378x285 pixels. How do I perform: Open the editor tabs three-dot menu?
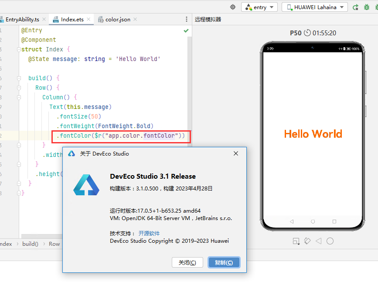[x=186, y=19]
